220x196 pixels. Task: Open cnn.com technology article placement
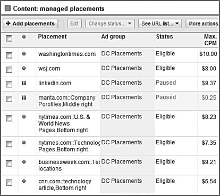tap(65, 184)
